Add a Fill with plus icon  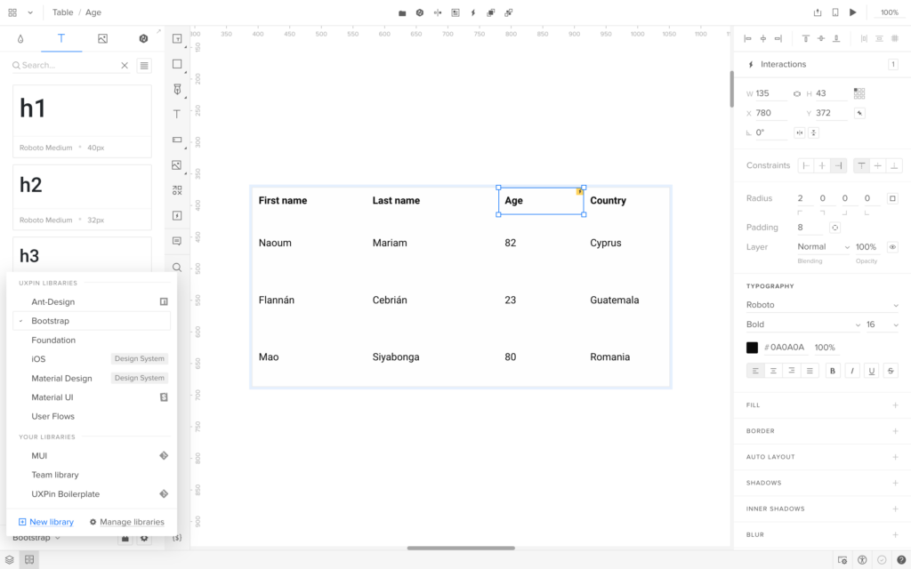[x=895, y=405]
